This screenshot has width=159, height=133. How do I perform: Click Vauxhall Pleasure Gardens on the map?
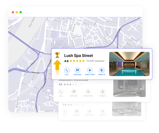59,43
